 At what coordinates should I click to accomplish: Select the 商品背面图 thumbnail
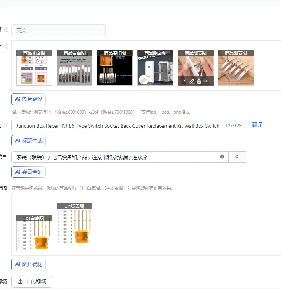74,68
